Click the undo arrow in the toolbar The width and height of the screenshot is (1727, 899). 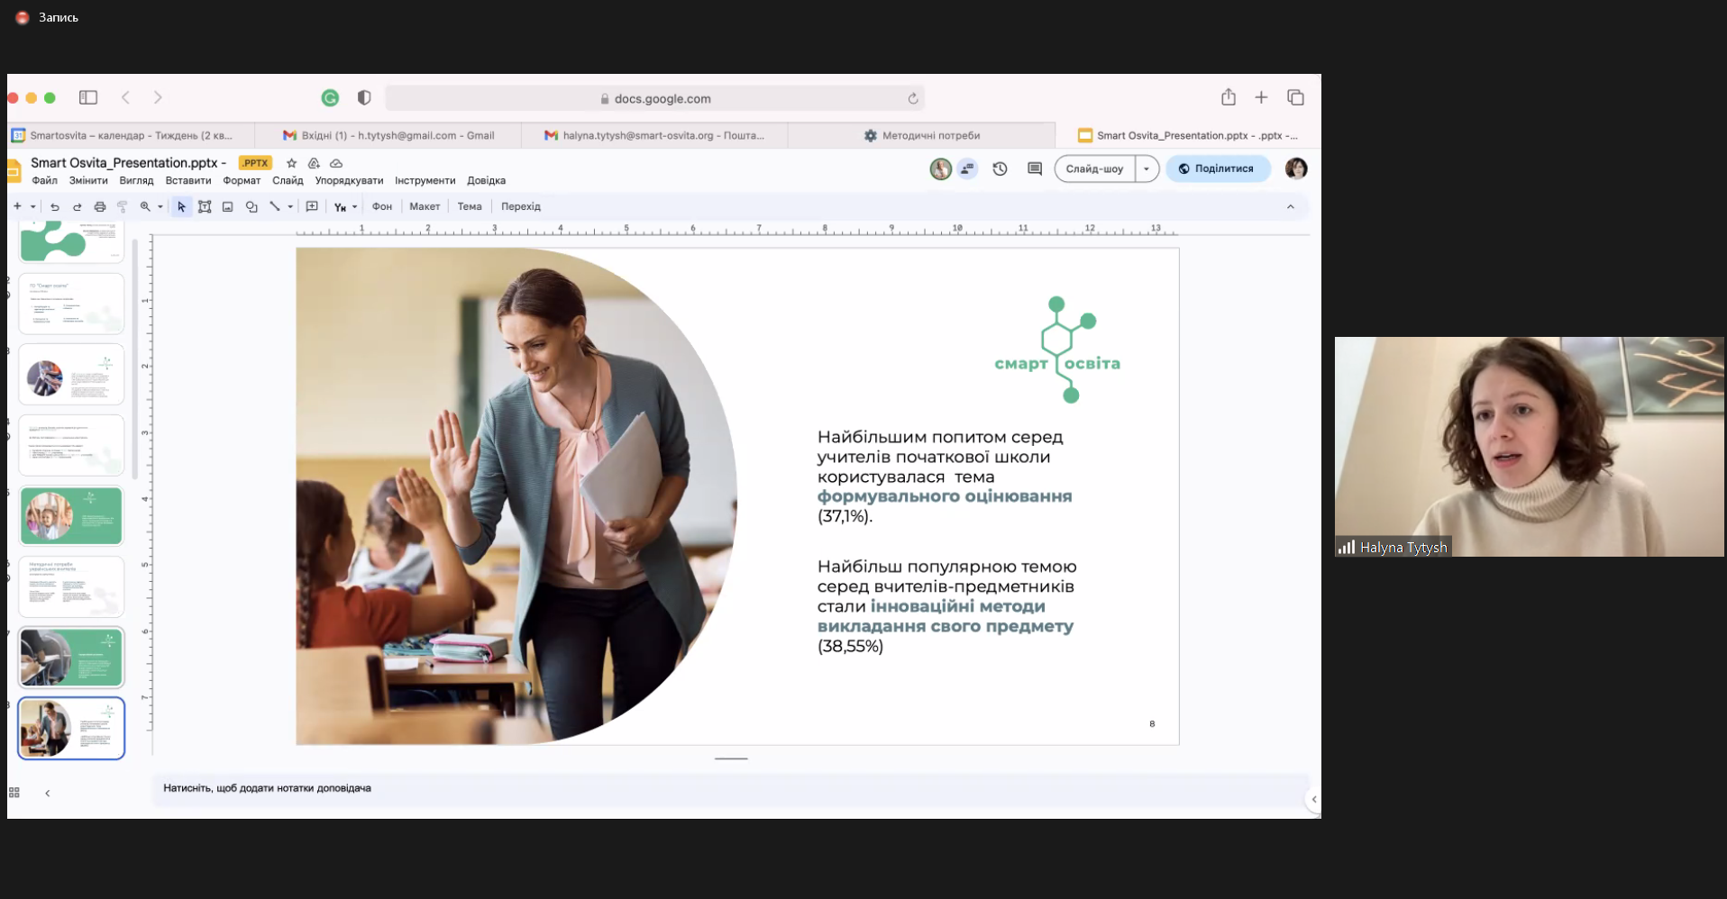54,207
